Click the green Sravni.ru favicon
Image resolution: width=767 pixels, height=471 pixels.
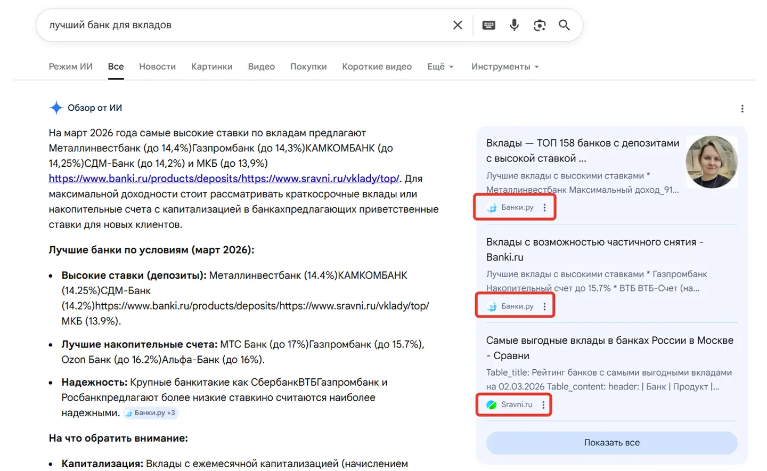pos(492,405)
